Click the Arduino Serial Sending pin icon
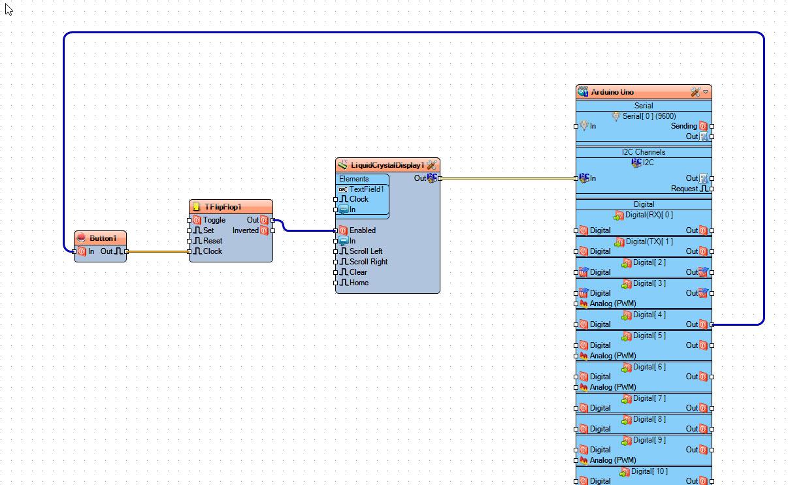 pos(703,126)
